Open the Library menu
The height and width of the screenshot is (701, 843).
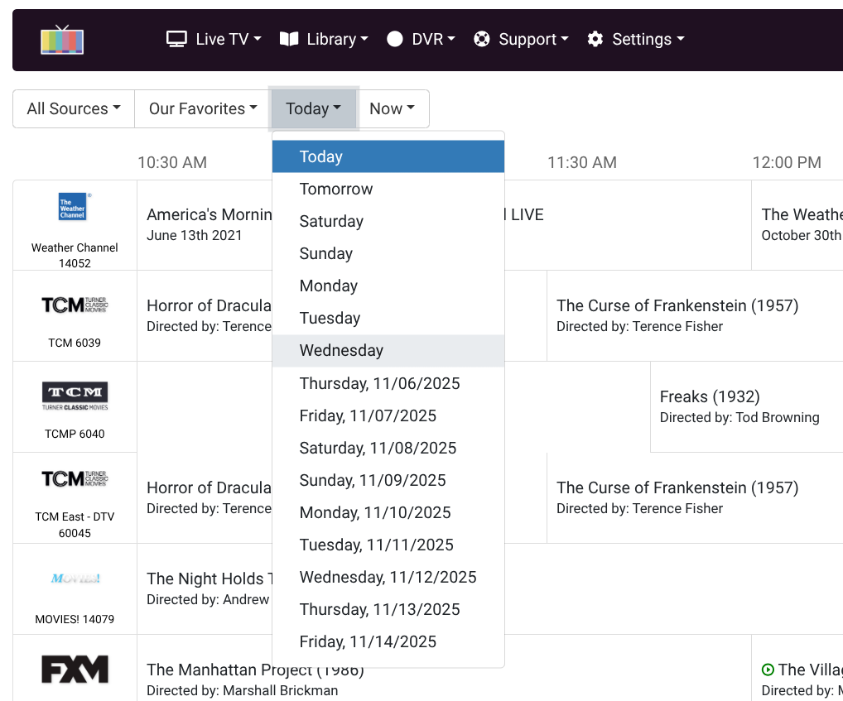(324, 39)
